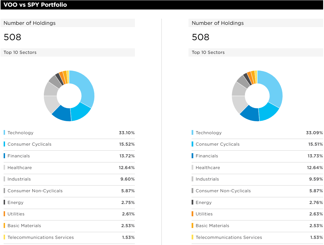This screenshot has height=245, width=324.
Task: Click light-blue swatch in the 33.09% Technology row
Action: [192, 133]
